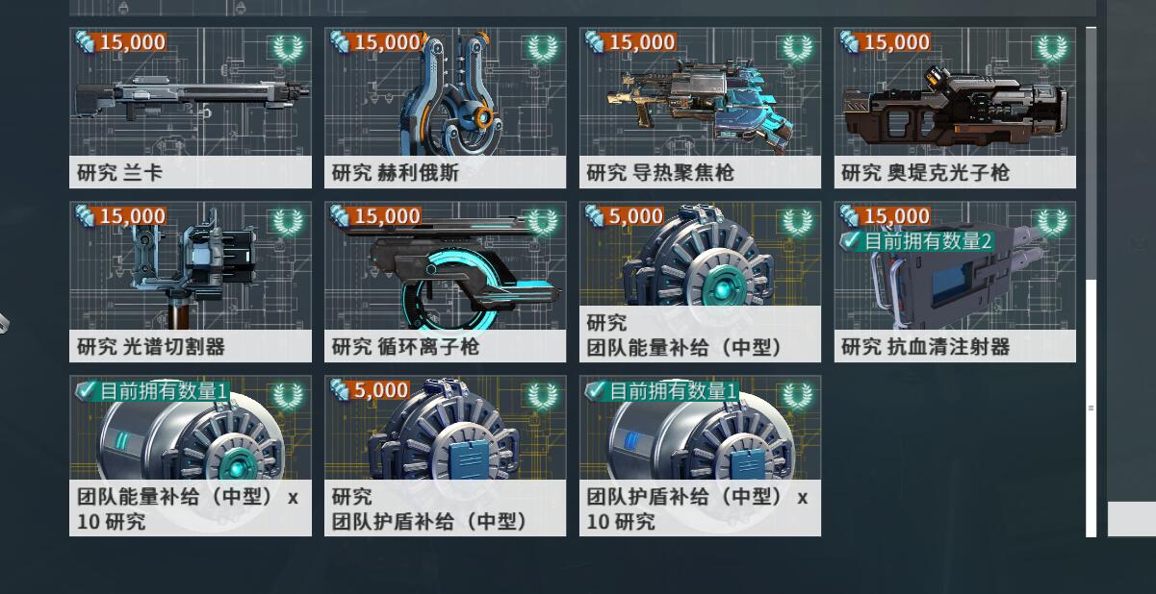
Task: Select the 光谱切割器 research blueprint
Action: click(x=191, y=282)
